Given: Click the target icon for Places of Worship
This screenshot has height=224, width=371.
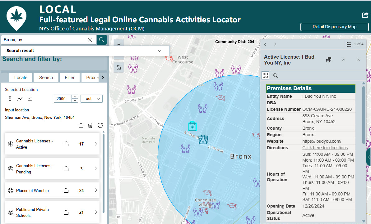Looking at the screenshot, I should [11, 190].
